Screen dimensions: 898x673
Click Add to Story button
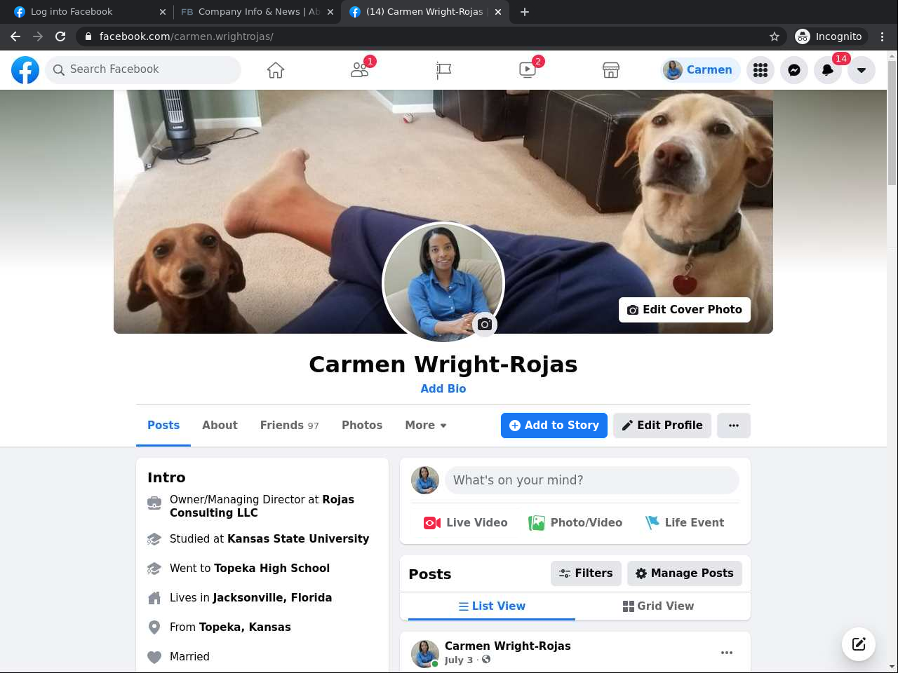(554, 426)
